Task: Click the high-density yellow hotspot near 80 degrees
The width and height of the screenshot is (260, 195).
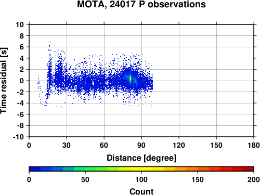Action: [x=131, y=78]
